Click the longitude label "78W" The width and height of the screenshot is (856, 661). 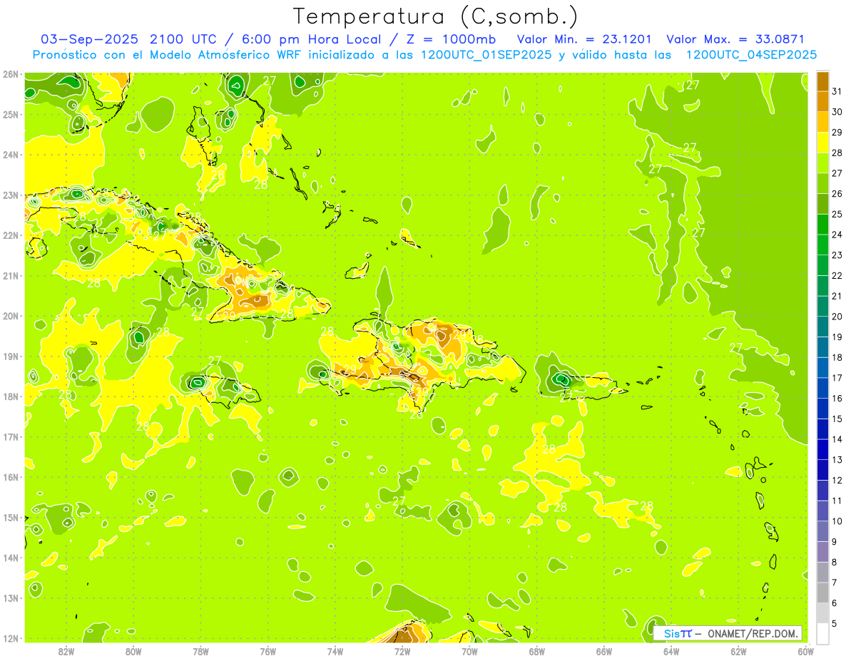(x=200, y=651)
